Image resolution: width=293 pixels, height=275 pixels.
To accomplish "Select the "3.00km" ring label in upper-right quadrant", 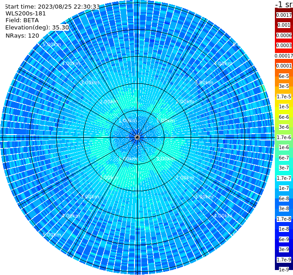I will click(204, 82).
